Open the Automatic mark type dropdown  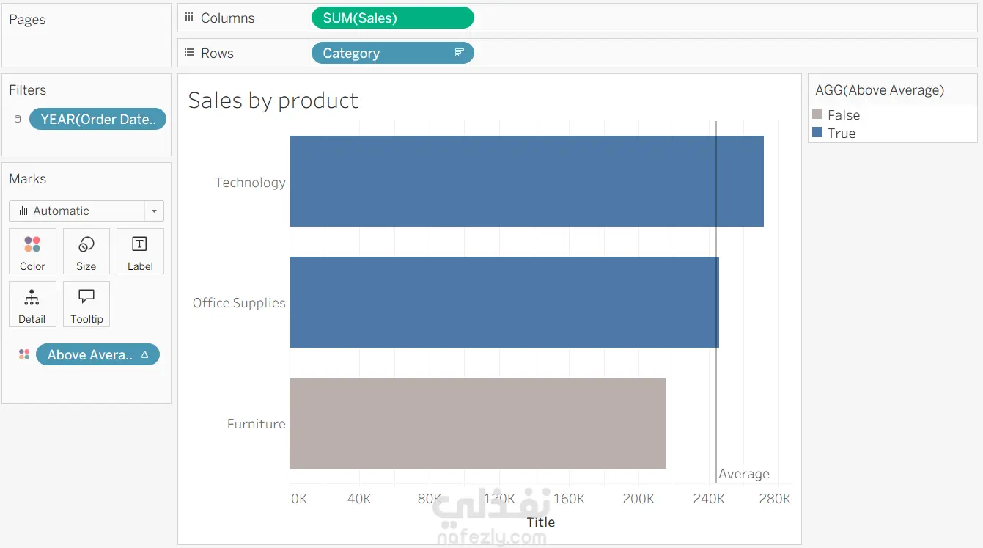pyautogui.click(x=154, y=211)
